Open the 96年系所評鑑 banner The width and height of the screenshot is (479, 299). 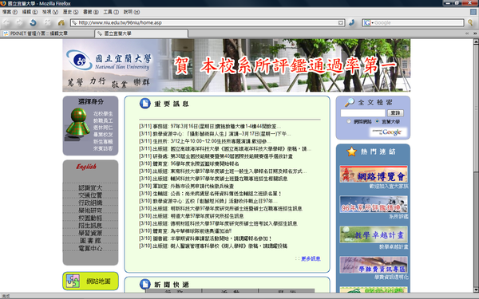[374, 204]
